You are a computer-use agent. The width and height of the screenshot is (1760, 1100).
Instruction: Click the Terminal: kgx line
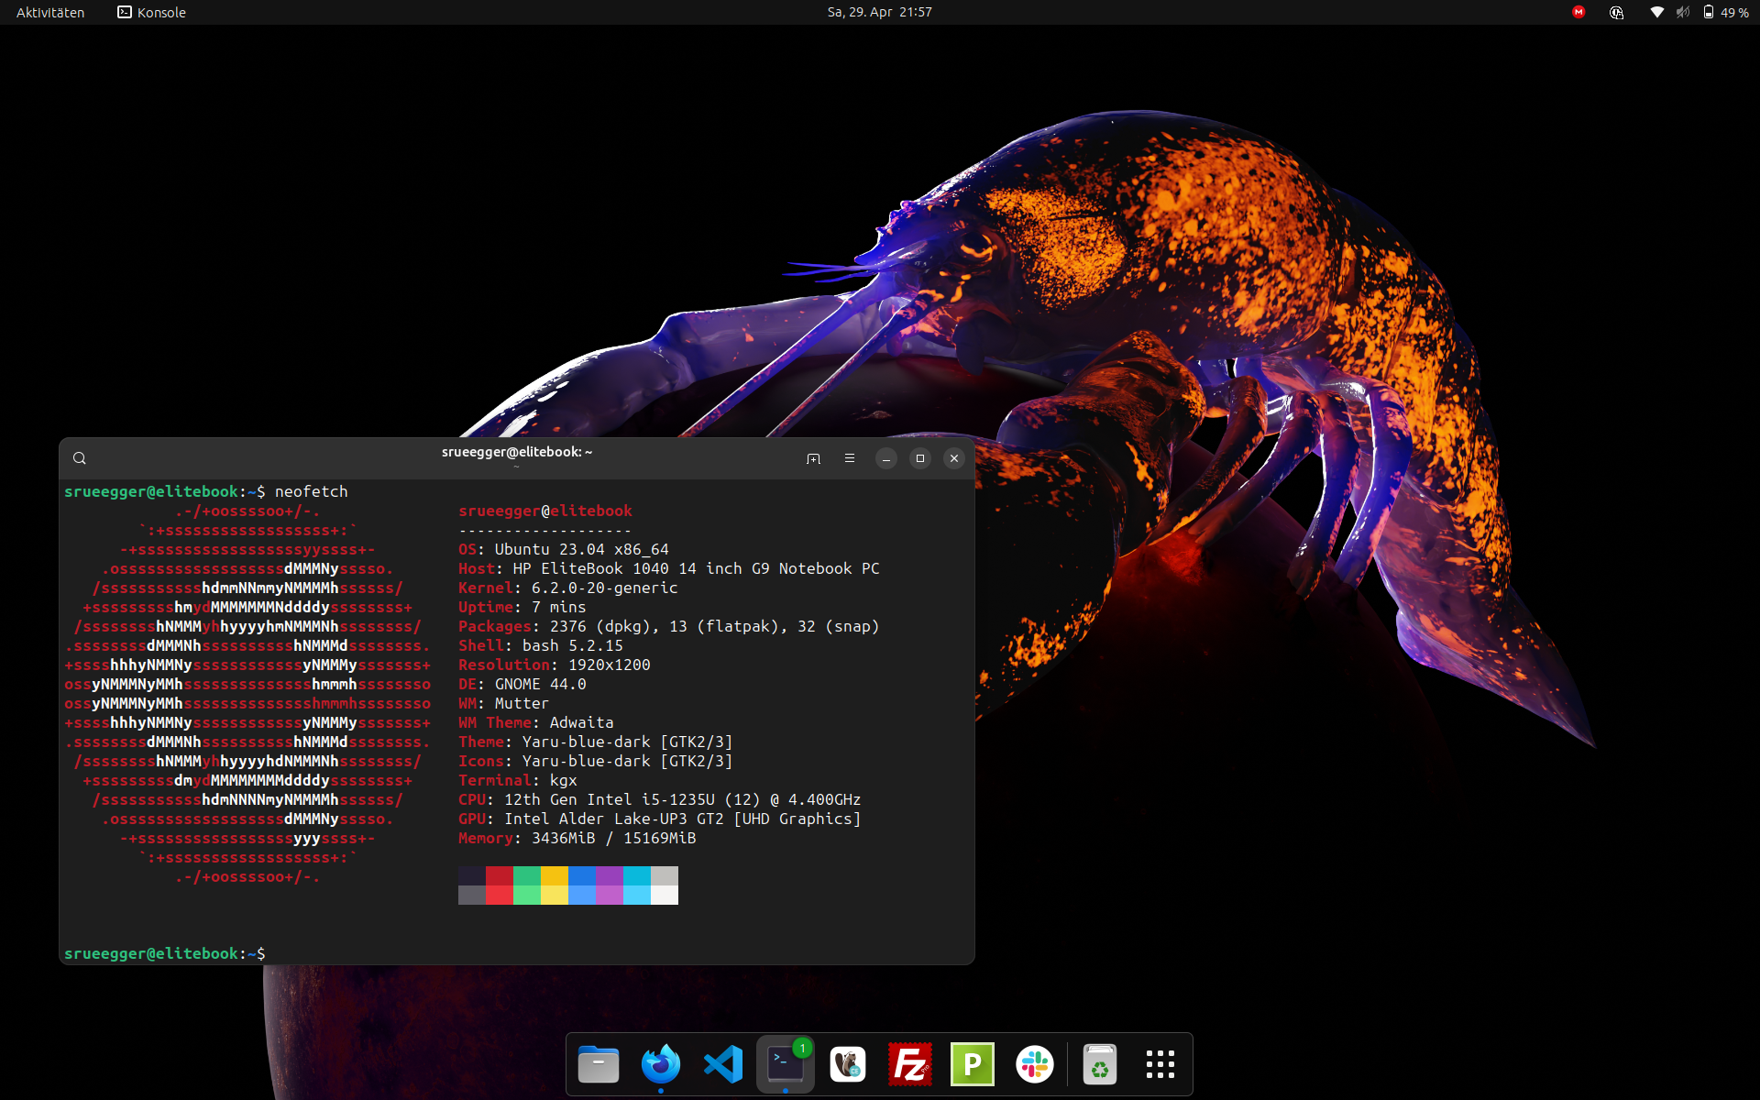(518, 780)
